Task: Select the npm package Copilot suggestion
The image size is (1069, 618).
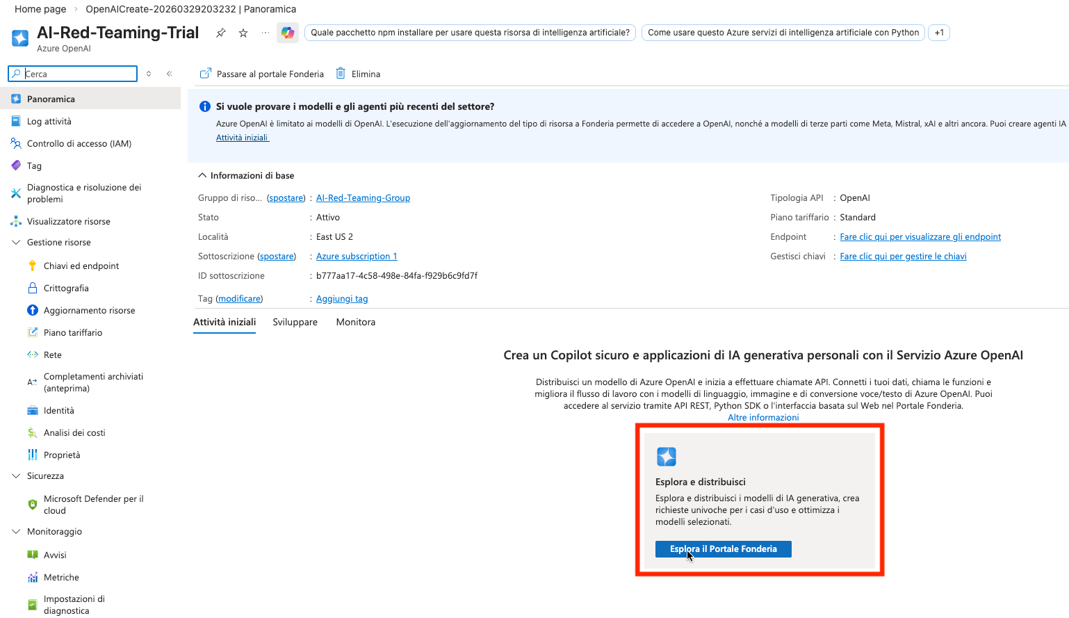Action: coord(470,33)
